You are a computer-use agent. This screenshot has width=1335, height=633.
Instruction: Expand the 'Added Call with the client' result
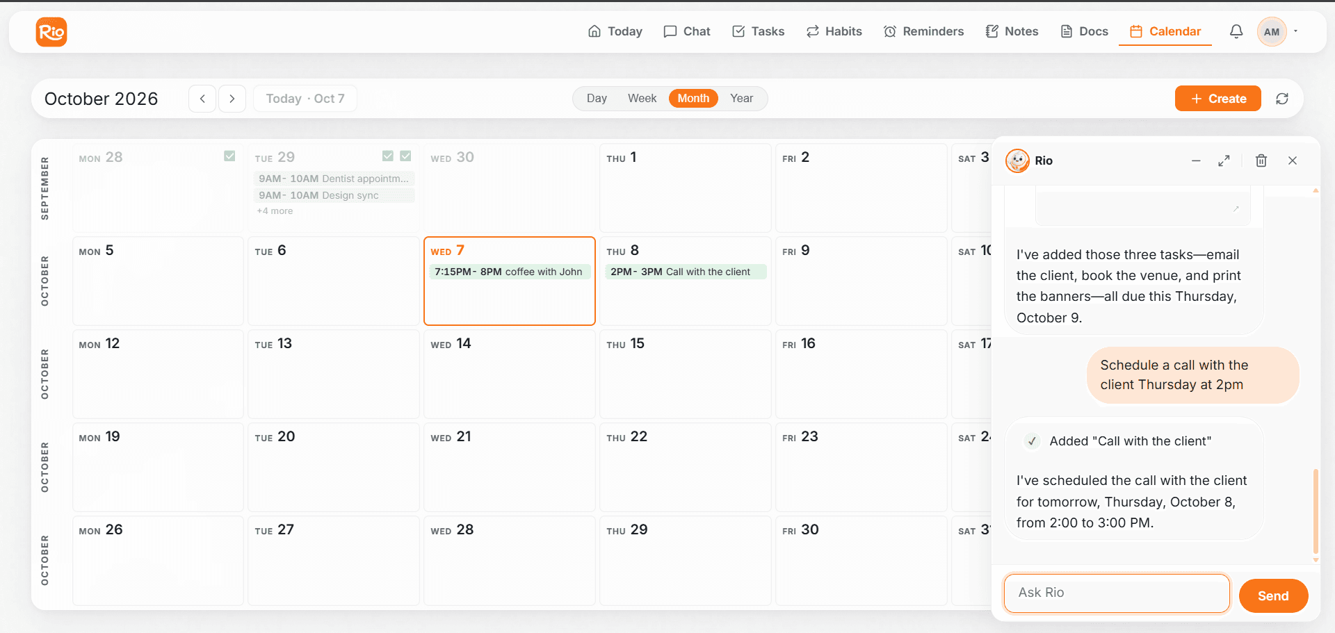1119,441
